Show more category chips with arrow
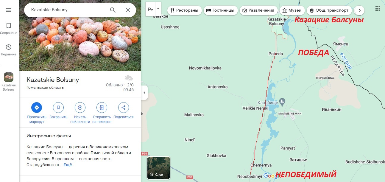This screenshot has width=385, height=182. pos(360,10)
